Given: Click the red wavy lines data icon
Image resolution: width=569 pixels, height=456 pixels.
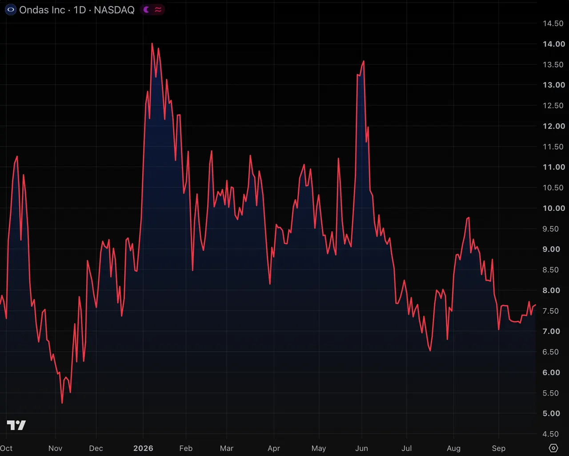Looking at the screenshot, I should coord(158,9).
